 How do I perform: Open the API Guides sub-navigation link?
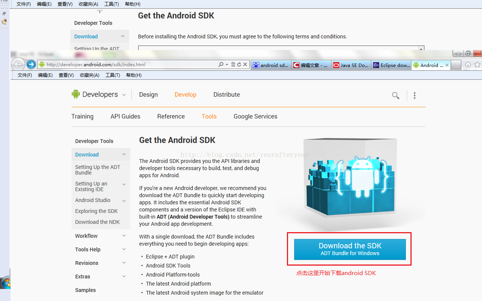click(125, 117)
